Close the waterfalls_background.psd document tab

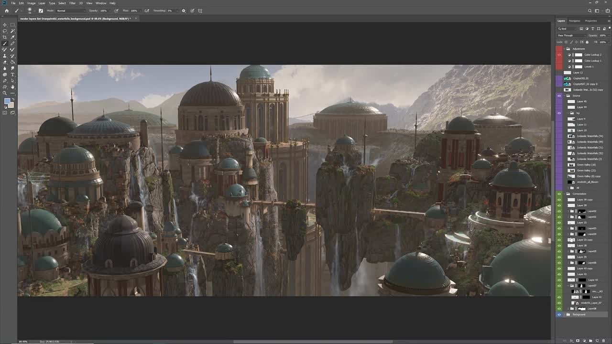(x=136, y=19)
